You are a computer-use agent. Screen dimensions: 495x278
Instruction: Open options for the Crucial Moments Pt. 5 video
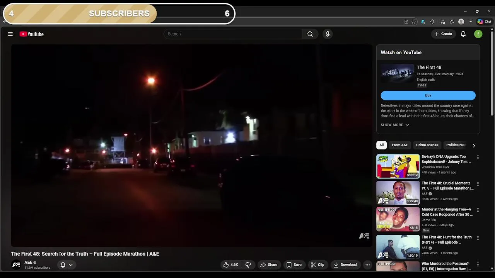tap(478, 184)
